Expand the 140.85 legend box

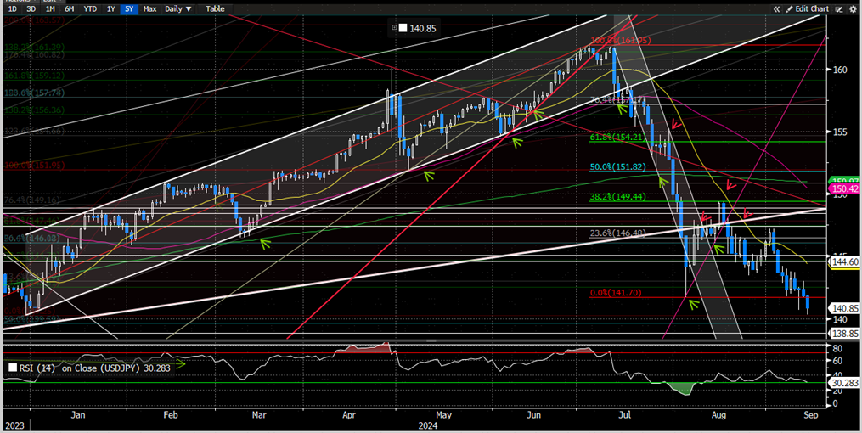tap(393, 28)
